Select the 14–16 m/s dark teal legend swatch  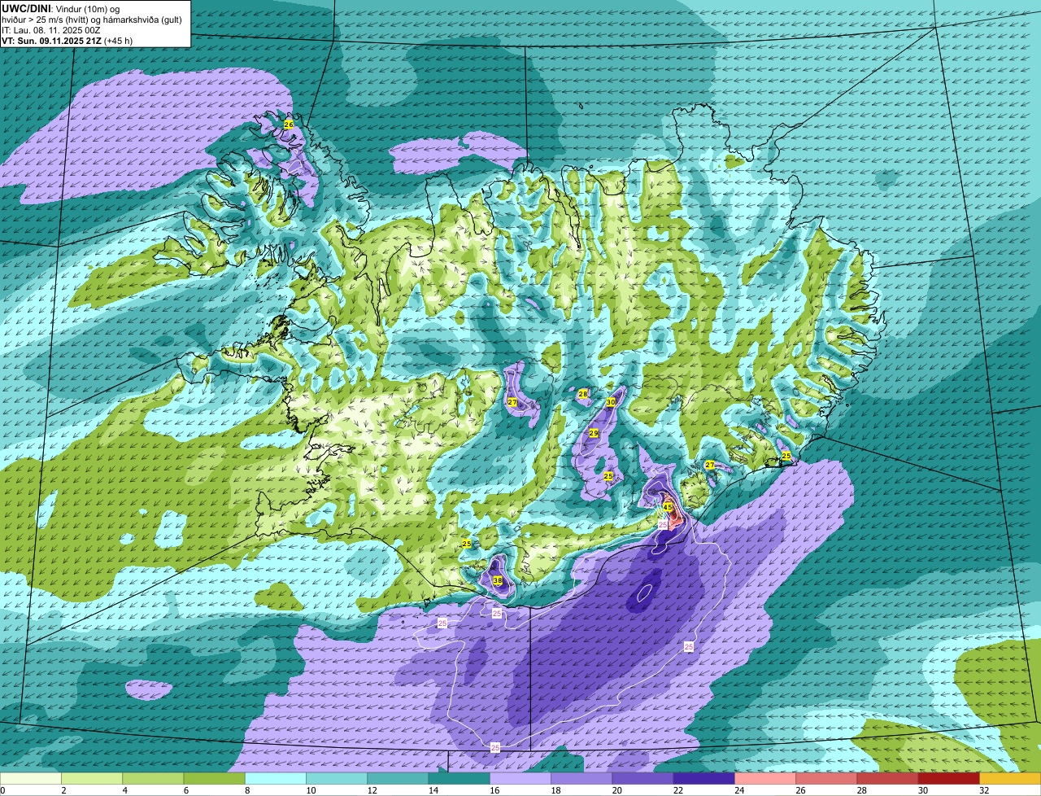(x=460, y=778)
